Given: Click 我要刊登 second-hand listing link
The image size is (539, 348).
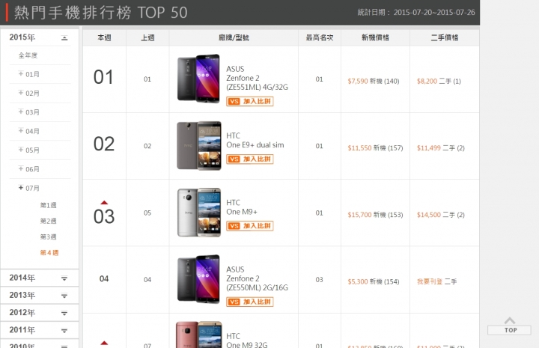Looking at the screenshot, I should (x=430, y=281).
